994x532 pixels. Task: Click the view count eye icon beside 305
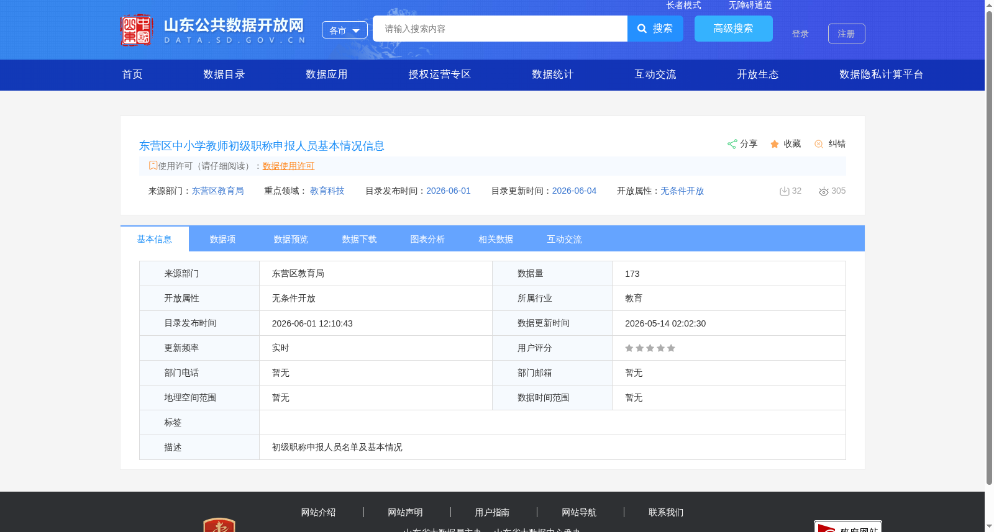[x=824, y=191]
